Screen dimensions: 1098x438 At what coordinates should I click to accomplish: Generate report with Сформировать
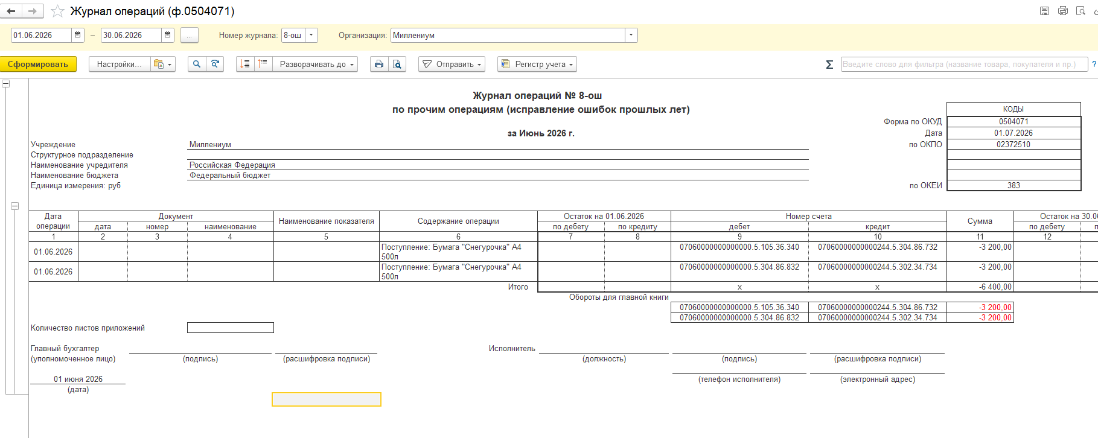coord(38,64)
